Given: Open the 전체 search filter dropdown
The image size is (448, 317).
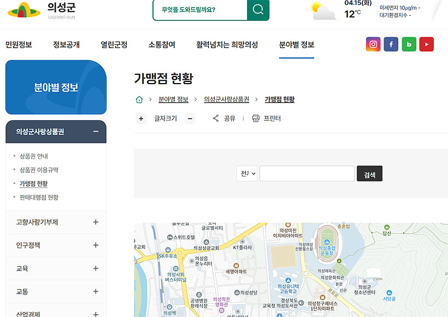Looking at the screenshot, I should tap(246, 172).
